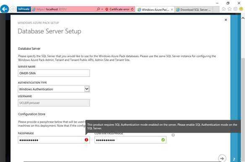The width and height of the screenshot is (245, 162).
Task: Open the help question mark icon
Action: 173,135
